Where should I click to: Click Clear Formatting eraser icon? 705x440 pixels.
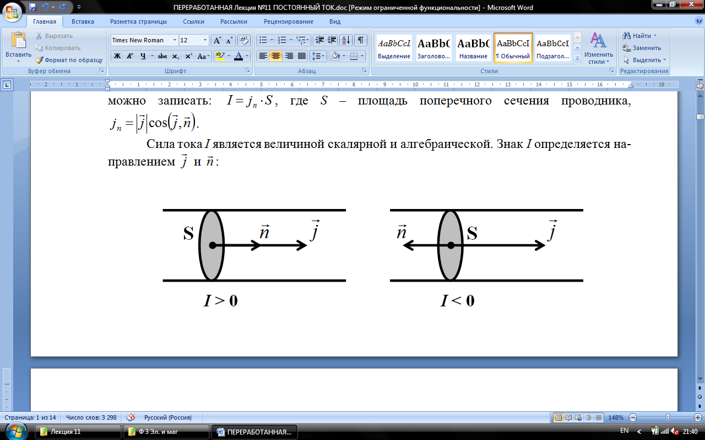pos(243,40)
